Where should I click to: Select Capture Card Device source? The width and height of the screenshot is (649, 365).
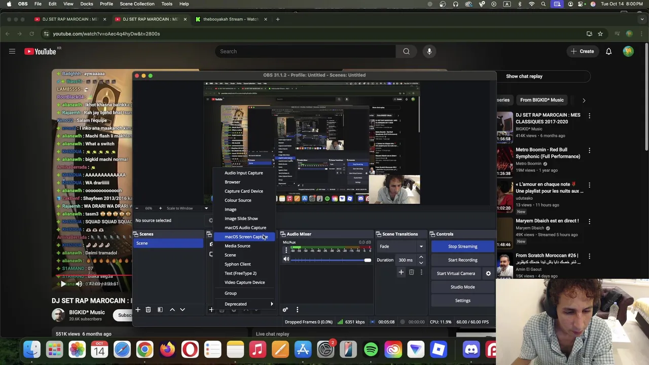coord(244,191)
